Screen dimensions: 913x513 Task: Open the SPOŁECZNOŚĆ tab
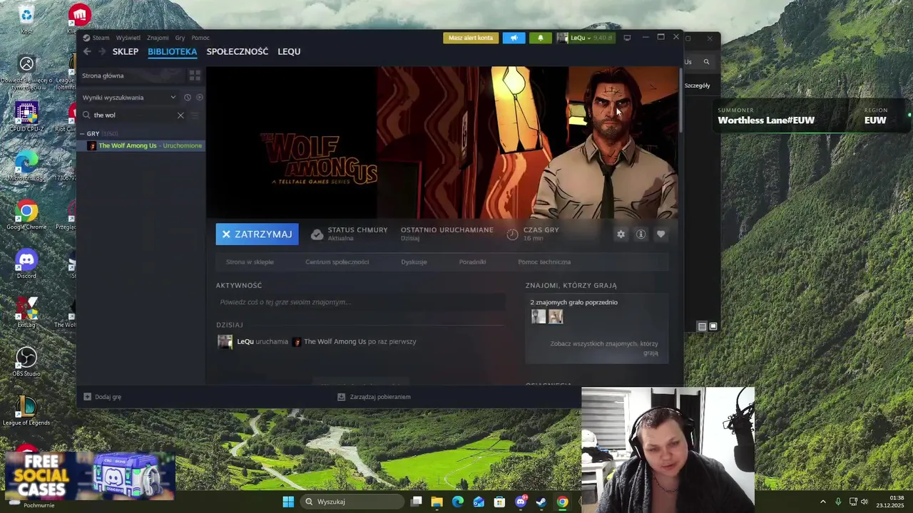point(238,51)
